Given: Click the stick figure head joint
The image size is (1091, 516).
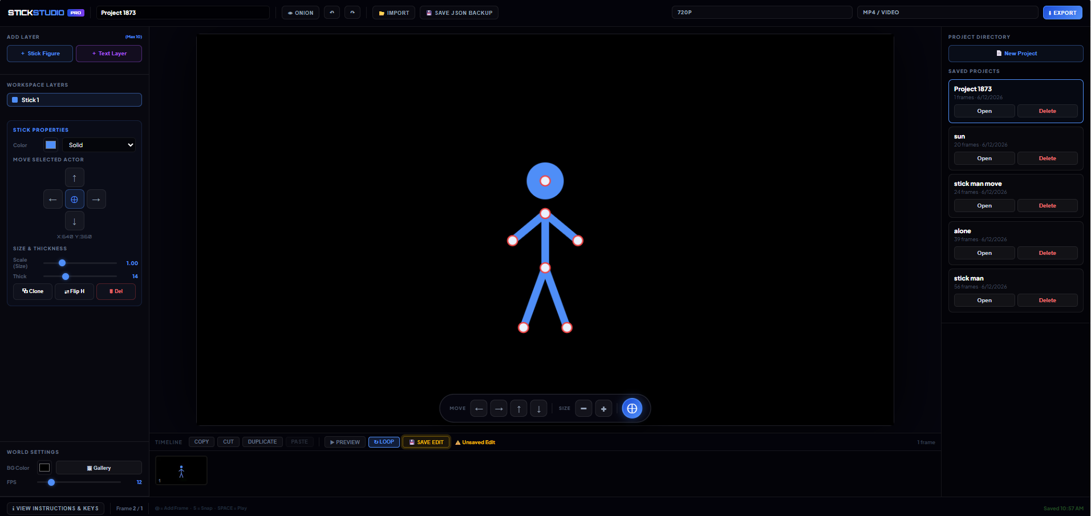Looking at the screenshot, I should coord(545,181).
